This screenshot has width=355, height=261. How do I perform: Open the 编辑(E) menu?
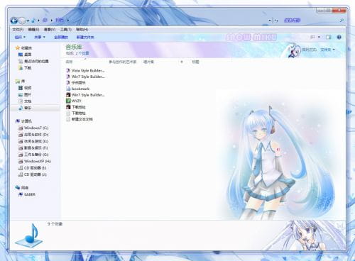pyautogui.click(x=33, y=30)
